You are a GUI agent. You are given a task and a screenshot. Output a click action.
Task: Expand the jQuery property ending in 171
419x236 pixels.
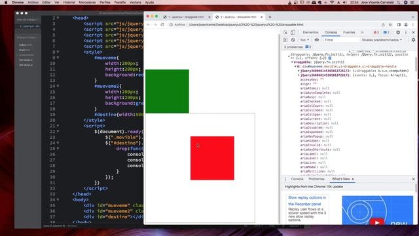(299, 75)
